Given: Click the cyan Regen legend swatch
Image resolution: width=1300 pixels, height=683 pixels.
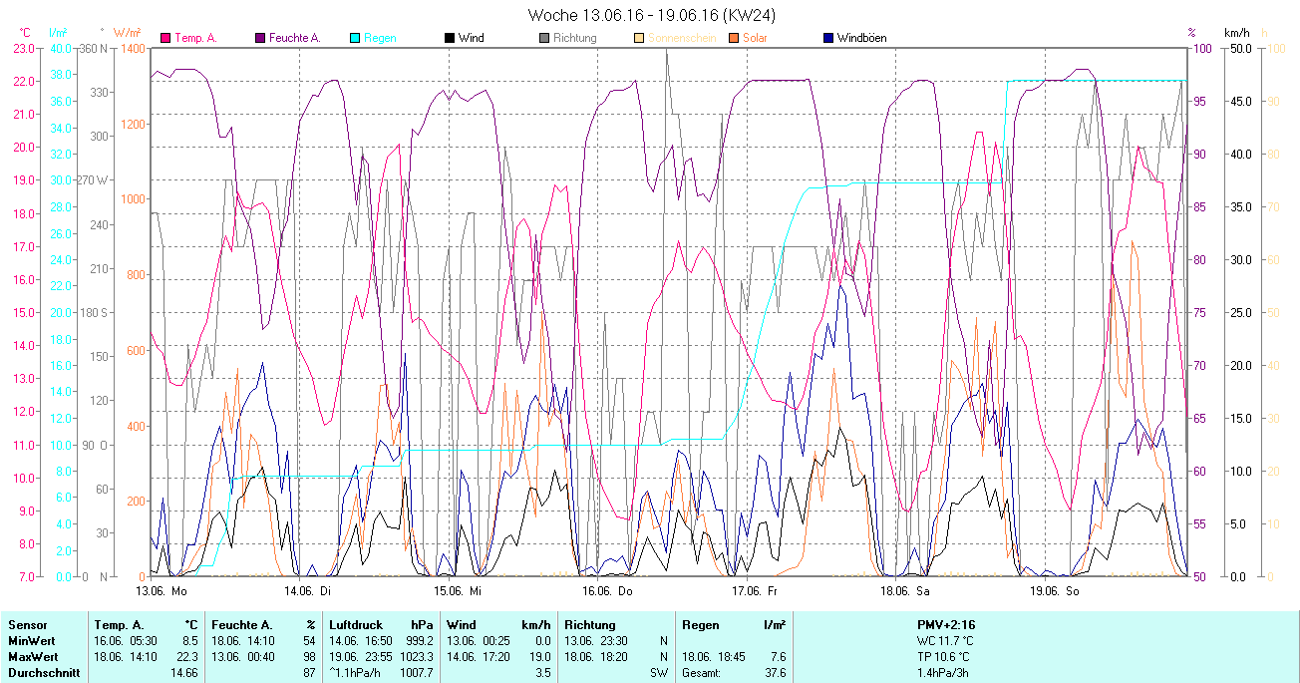Looking at the screenshot, I should point(355,38).
